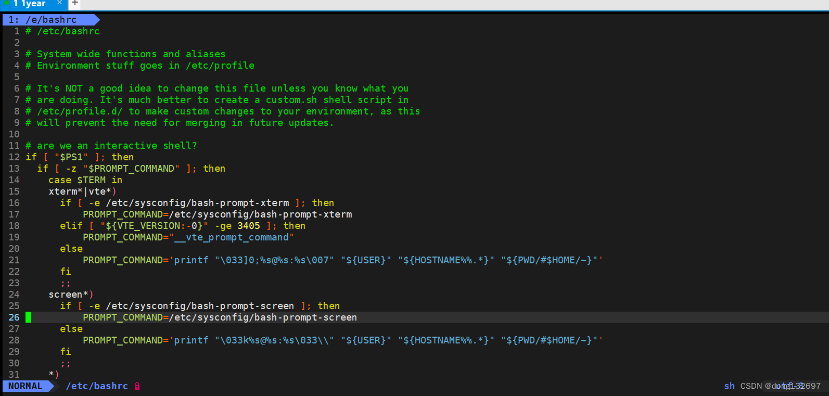Click the number 3405 on line 18

coord(249,226)
